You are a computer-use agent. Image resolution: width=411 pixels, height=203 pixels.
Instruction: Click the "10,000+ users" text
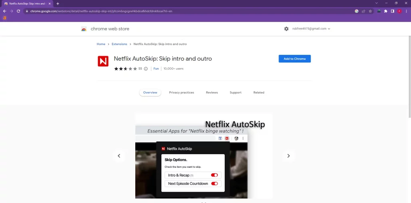click(x=173, y=69)
